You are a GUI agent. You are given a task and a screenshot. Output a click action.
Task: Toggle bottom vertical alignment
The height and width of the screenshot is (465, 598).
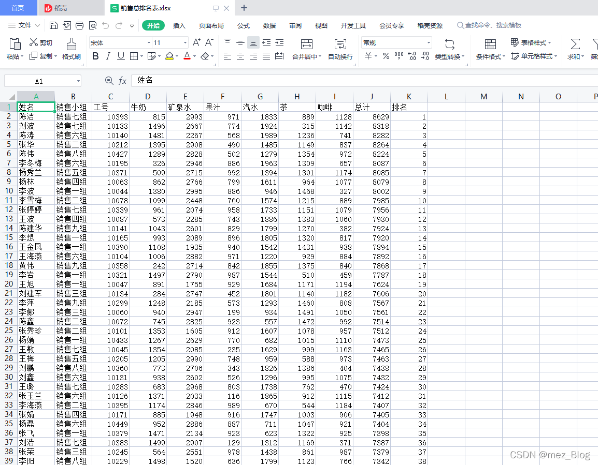tap(253, 42)
